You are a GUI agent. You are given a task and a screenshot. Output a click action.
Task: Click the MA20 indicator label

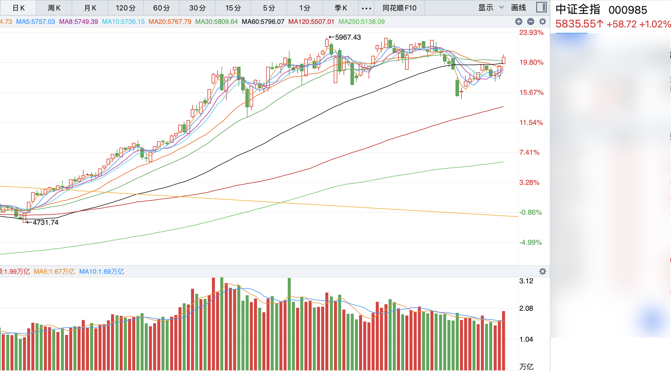tap(170, 22)
